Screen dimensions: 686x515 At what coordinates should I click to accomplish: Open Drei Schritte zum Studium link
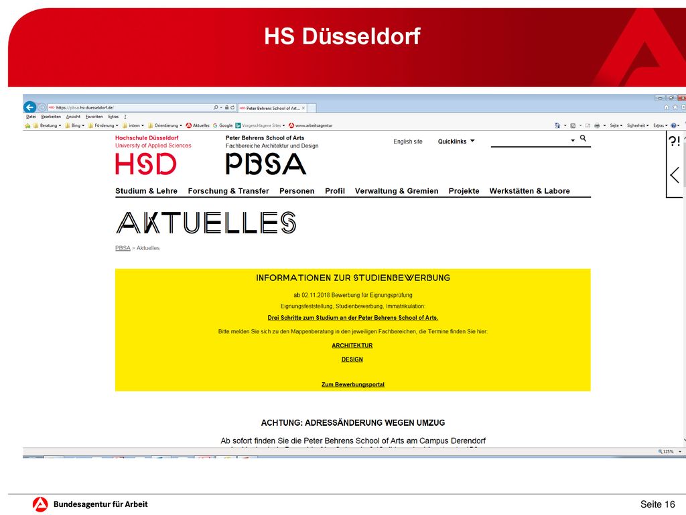[353, 318]
